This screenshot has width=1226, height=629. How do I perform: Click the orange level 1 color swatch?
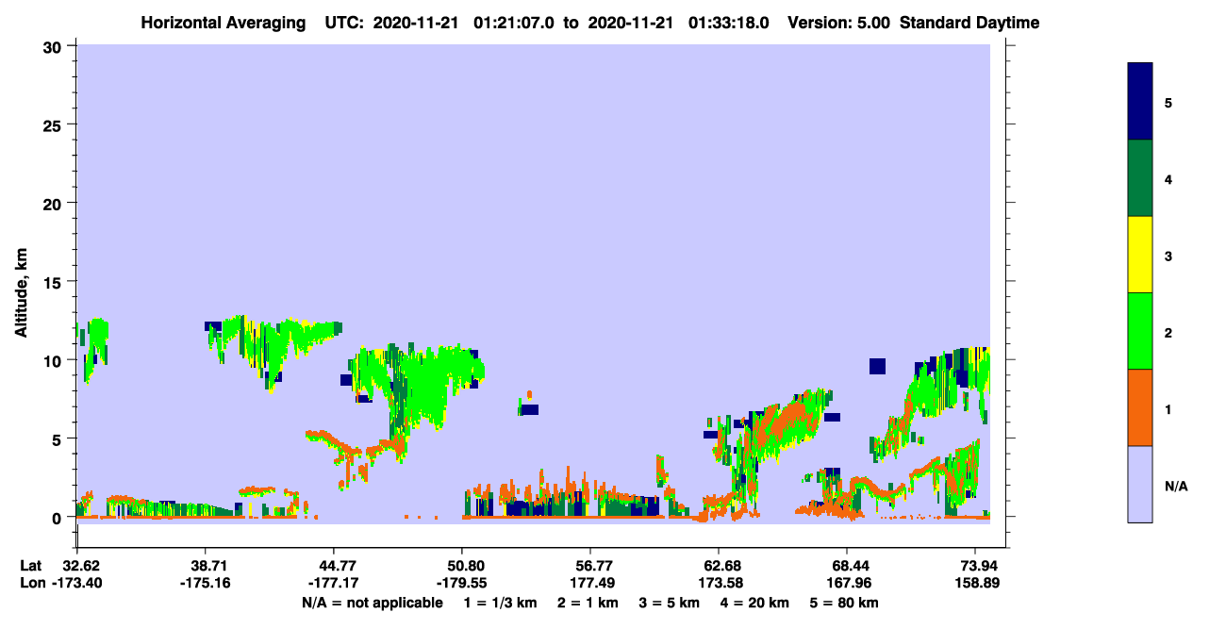(1140, 407)
